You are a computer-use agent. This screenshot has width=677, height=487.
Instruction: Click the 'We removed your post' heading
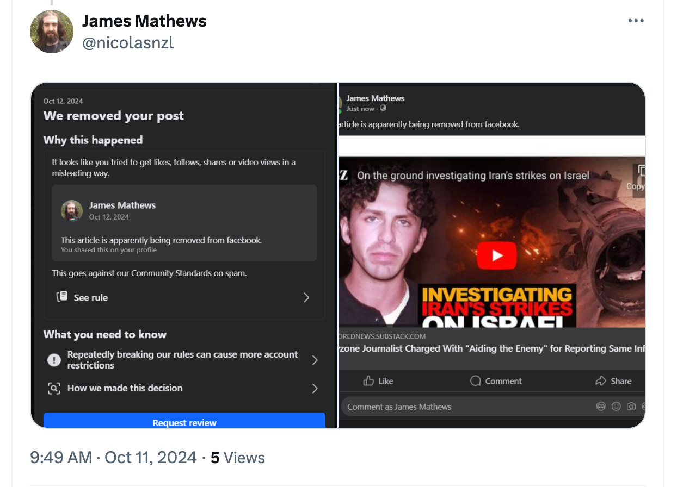pos(113,116)
